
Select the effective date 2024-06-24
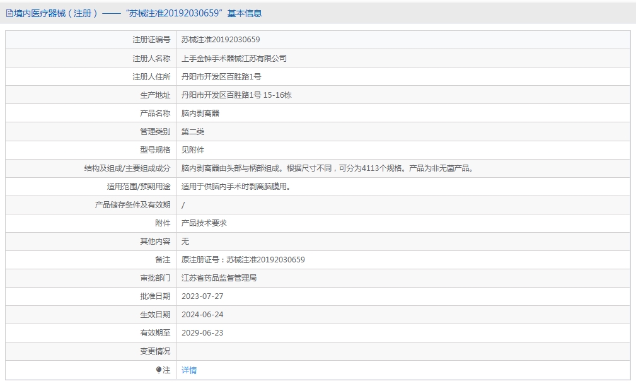pos(202,315)
